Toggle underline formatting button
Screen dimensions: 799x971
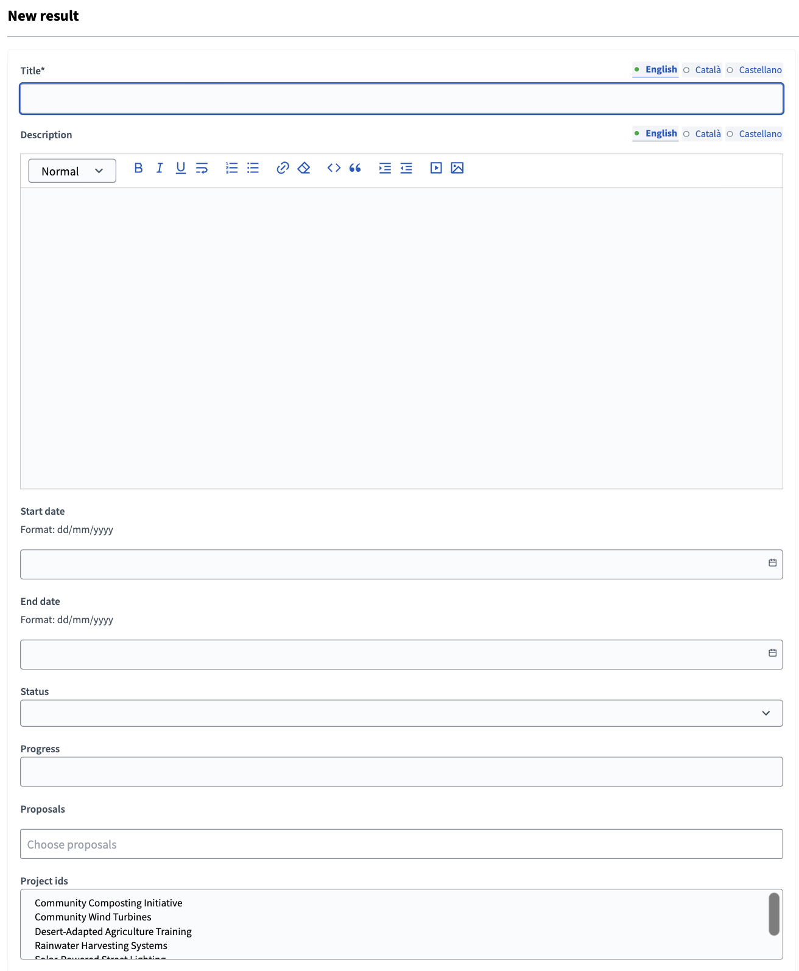pyautogui.click(x=181, y=168)
